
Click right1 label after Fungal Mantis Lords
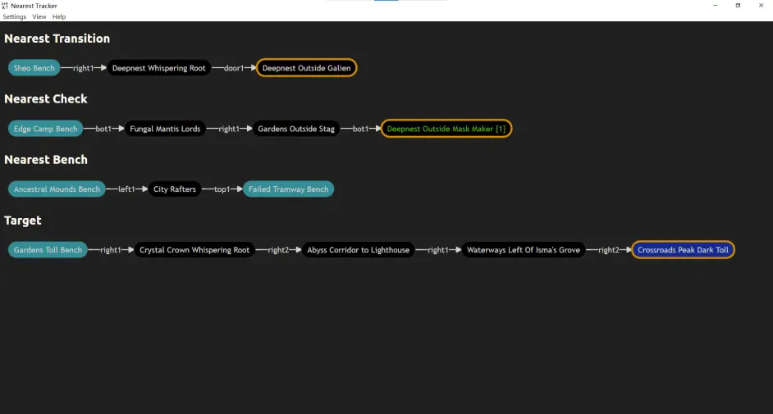(x=229, y=129)
